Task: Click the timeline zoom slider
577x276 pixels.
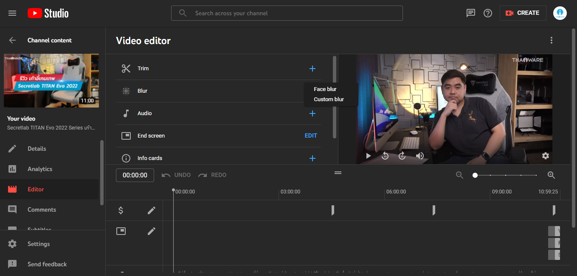Action: click(505, 175)
